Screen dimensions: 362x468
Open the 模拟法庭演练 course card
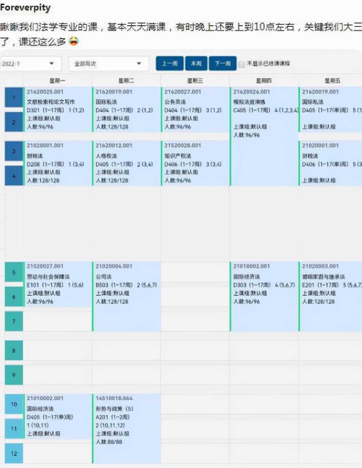(x=265, y=113)
